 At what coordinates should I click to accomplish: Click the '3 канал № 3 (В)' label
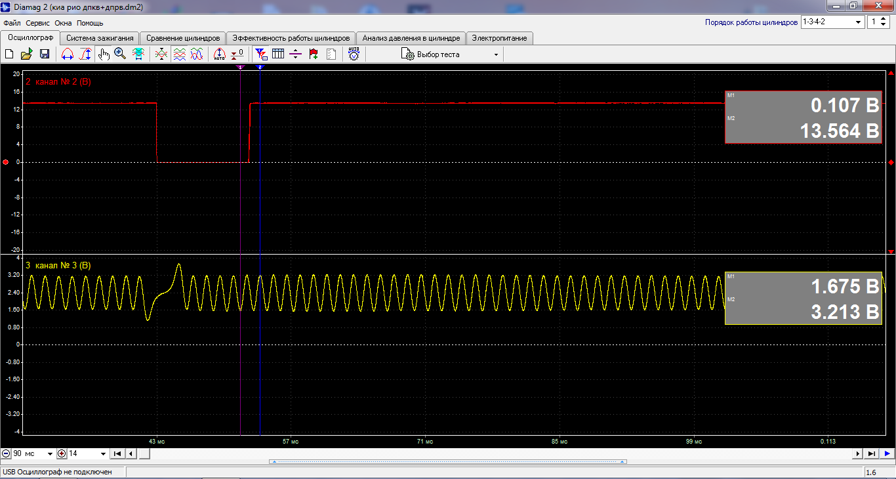58,265
